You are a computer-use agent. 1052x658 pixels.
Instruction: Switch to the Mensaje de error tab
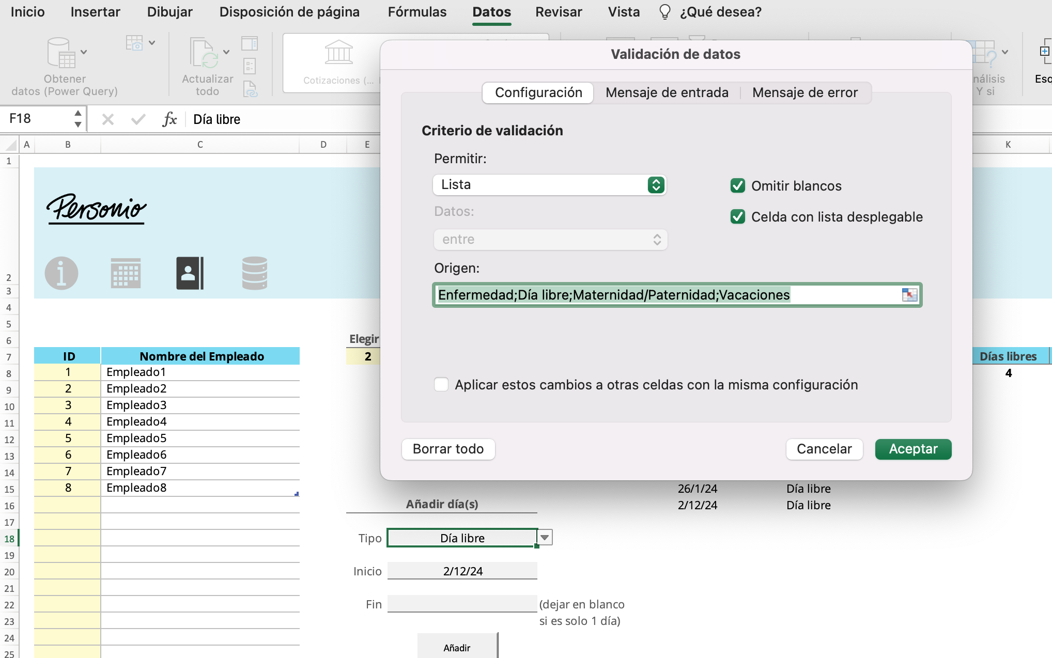click(x=805, y=93)
